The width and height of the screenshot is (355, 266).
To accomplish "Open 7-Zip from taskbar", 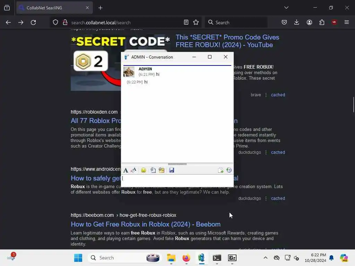I will [232, 258].
